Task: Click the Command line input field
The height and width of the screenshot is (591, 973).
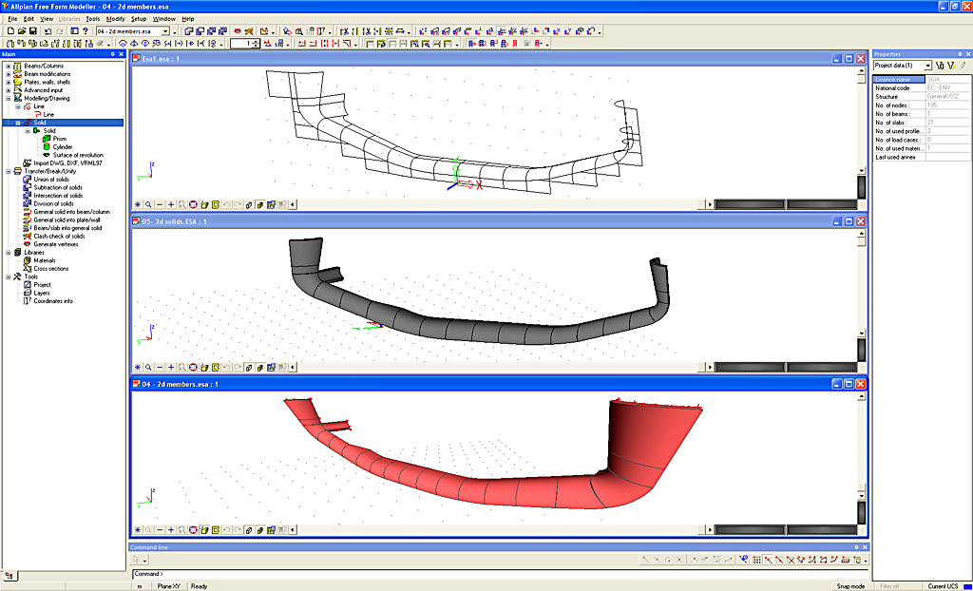Action: coord(500,574)
